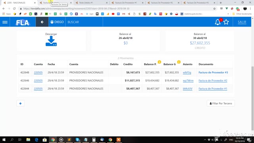This screenshot has height=143, width=254.
Task: Open Factura de Proveedor #2 document
Action: [x=213, y=81]
